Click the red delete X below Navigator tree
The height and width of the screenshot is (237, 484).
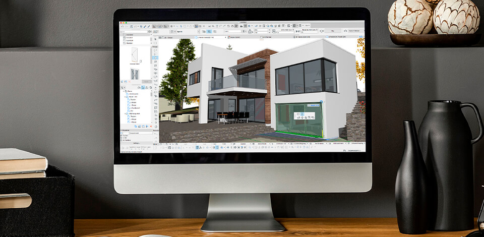pos(151,126)
